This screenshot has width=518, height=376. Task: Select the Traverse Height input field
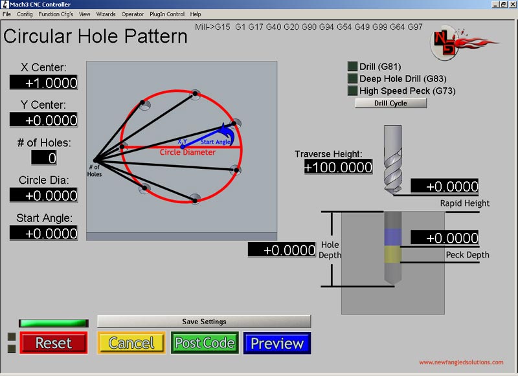338,167
